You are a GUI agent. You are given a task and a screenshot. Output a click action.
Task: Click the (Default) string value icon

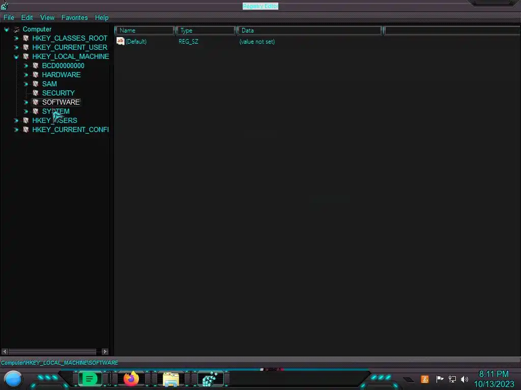(x=120, y=41)
